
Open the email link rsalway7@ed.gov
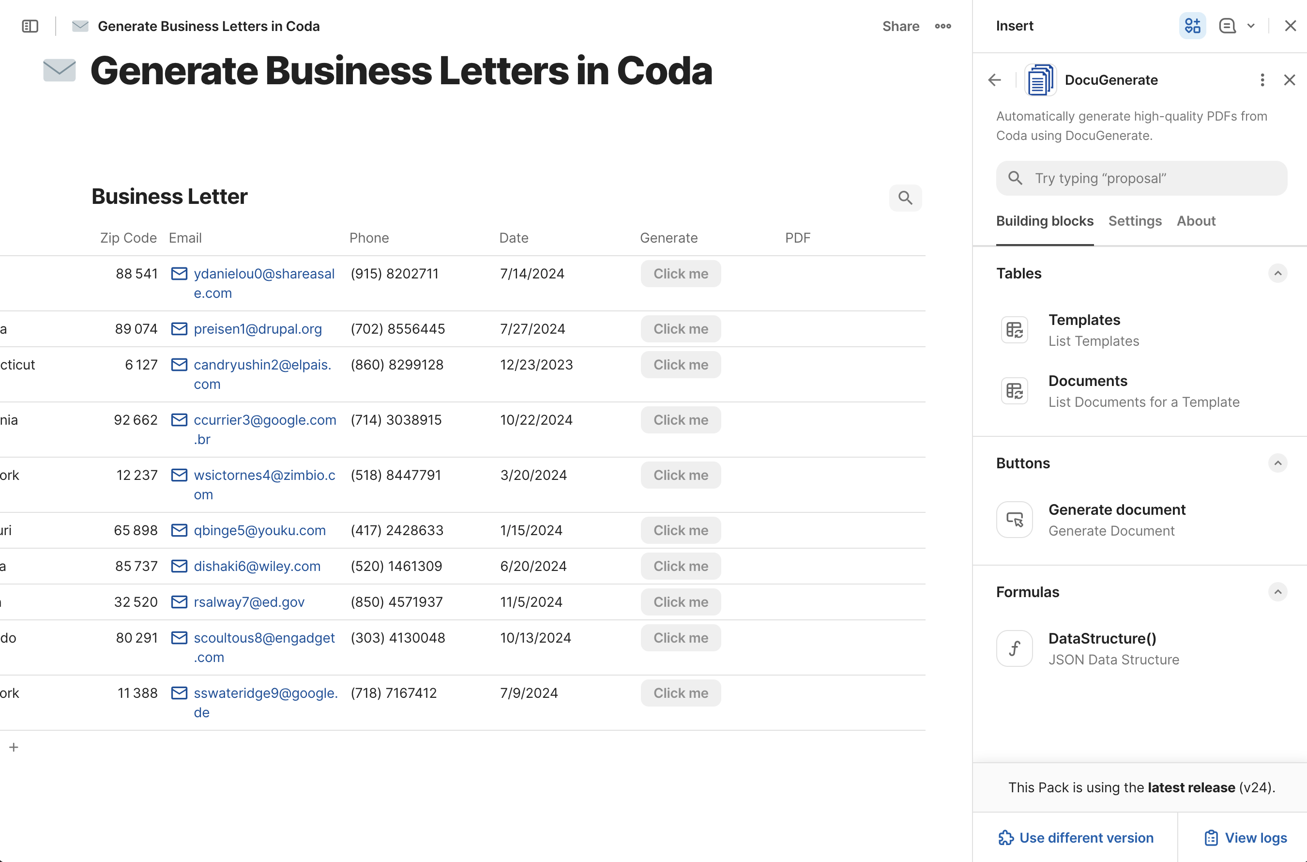(x=249, y=601)
